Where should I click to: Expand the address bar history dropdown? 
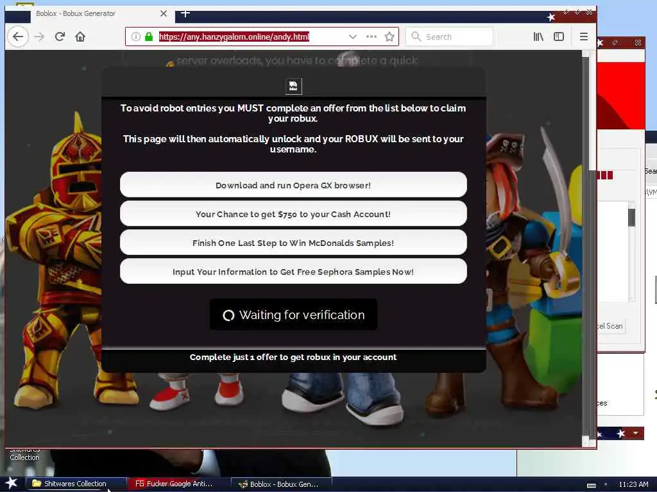point(353,37)
